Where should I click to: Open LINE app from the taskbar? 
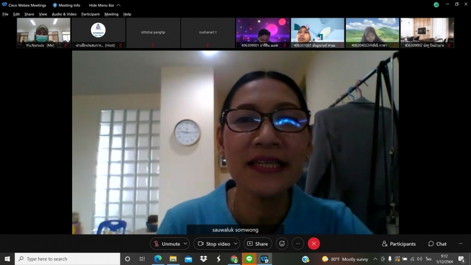[x=249, y=259]
